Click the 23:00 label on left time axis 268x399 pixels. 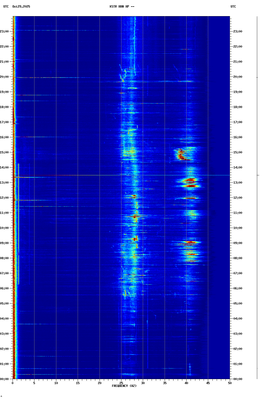tap(4, 31)
